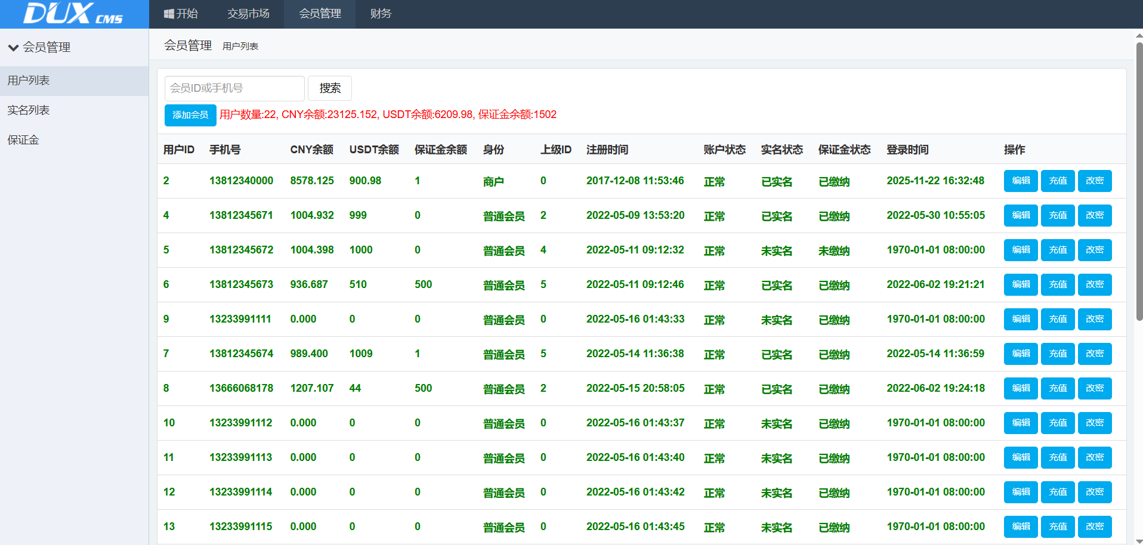Collapse the 会员管理 sidebar section
Viewport: 1143px width, 545px height.
39,47
